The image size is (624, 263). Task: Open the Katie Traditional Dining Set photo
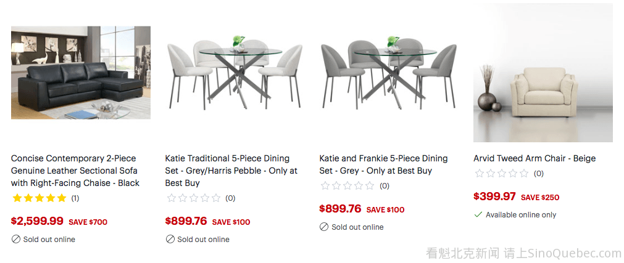[235, 73]
